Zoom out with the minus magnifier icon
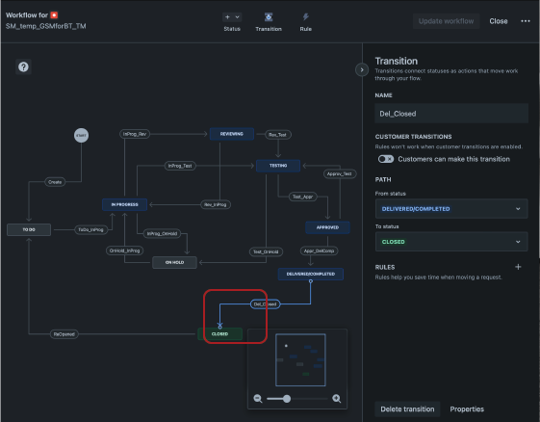Screen dimensions: 540x422 point(258,399)
